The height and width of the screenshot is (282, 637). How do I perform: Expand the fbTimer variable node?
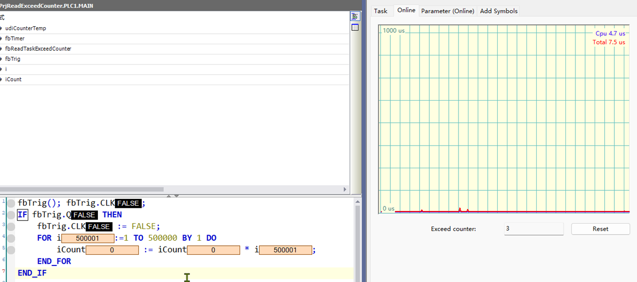pyautogui.click(x=2, y=39)
